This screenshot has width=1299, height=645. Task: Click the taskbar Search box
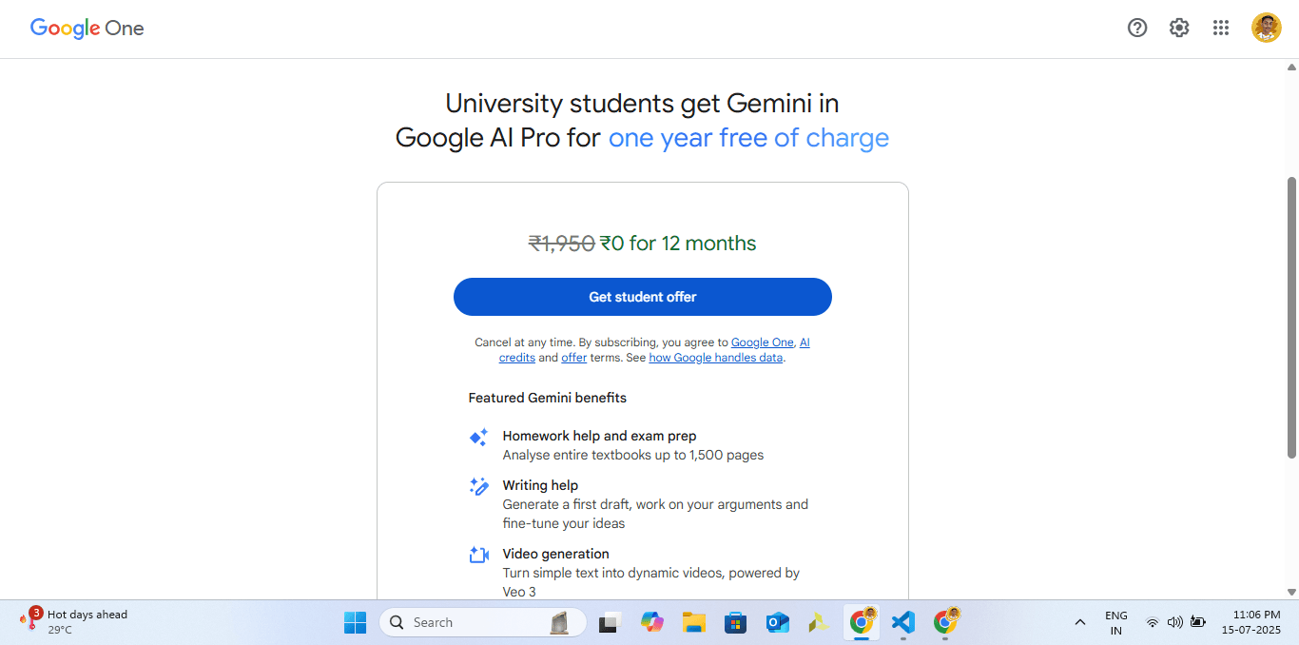pos(482,622)
